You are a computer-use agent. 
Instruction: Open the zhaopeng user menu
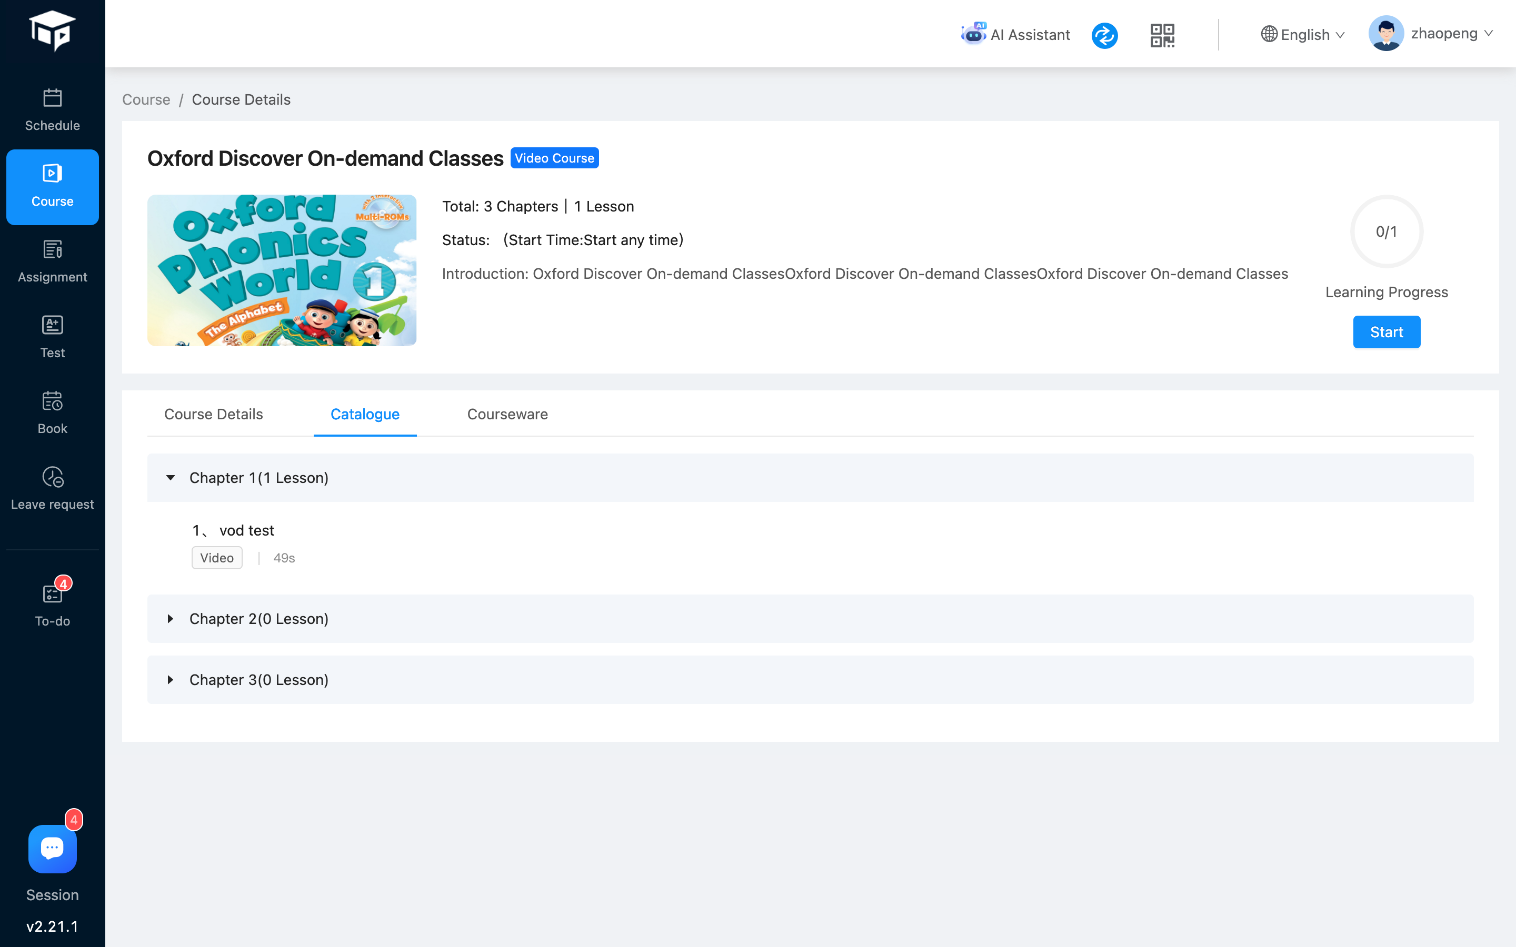point(1431,33)
